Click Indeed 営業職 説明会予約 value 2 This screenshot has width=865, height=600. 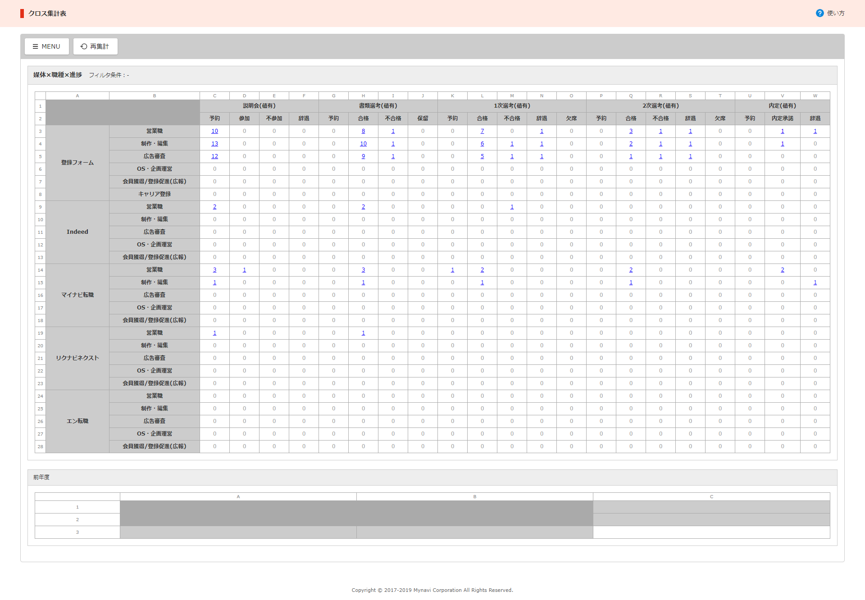tap(214, 207)
